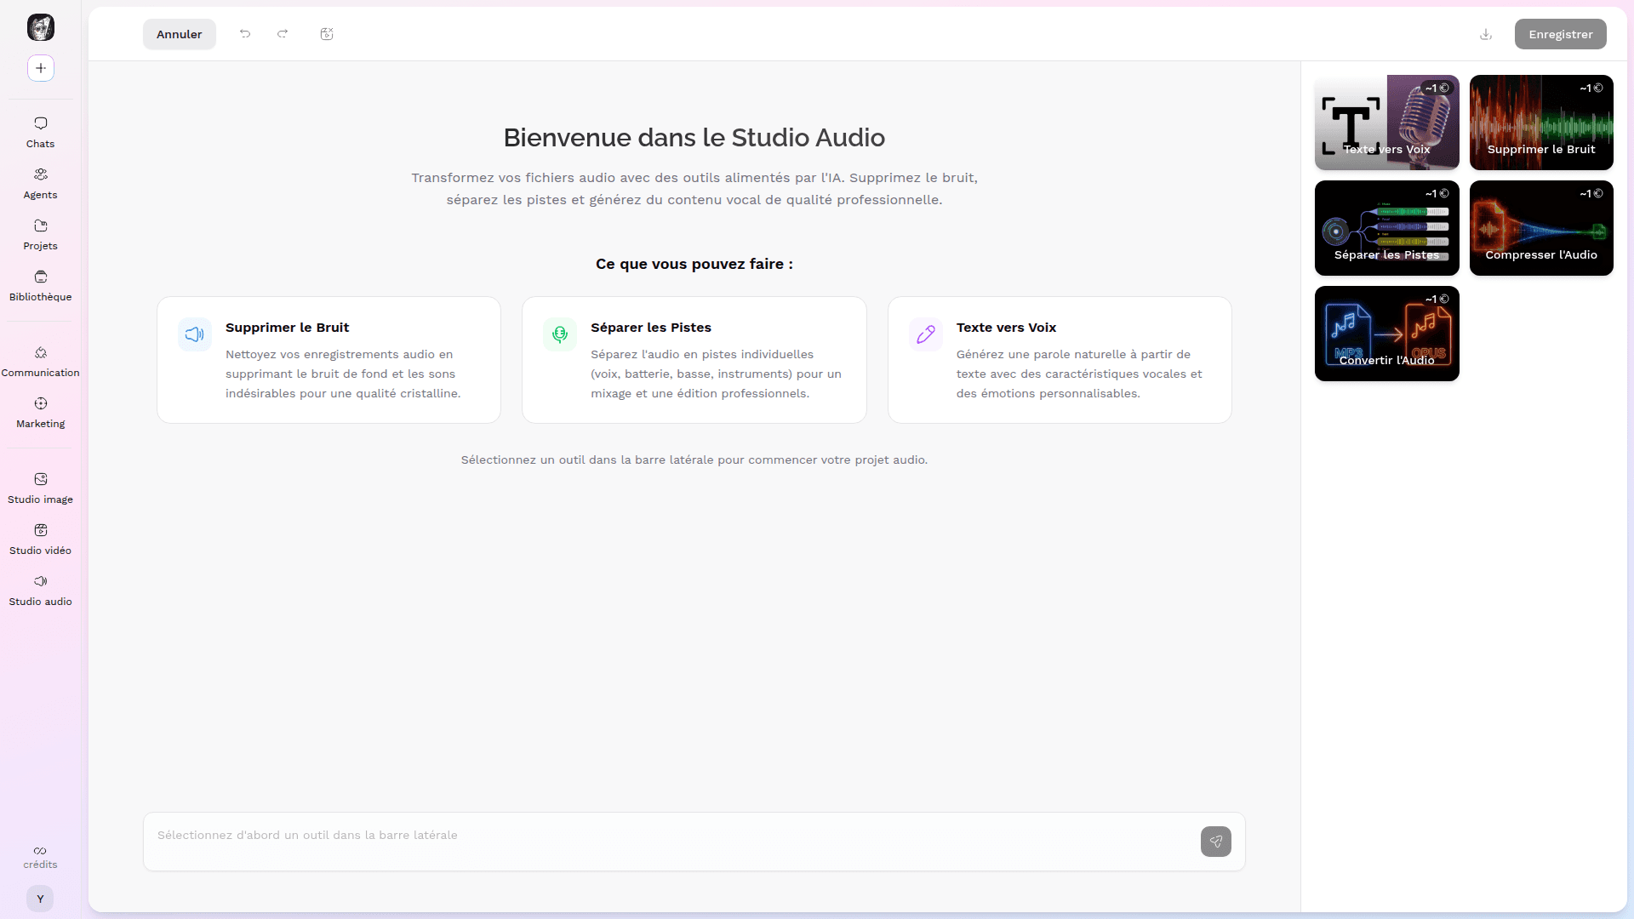Click the undo arrow icon
This screenshot has height=919, width=1634.
[245, 34]
